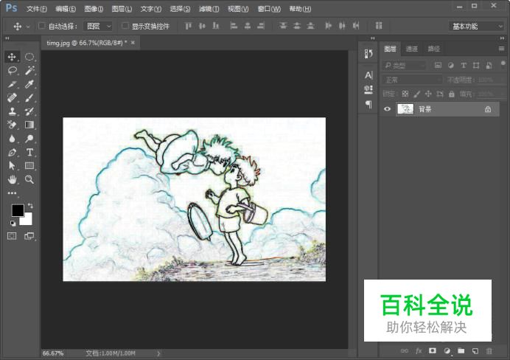Enable the 显示变换控件 checkbox
The image size is (510, 360).
pyautogui.click(x=125, y=26)
